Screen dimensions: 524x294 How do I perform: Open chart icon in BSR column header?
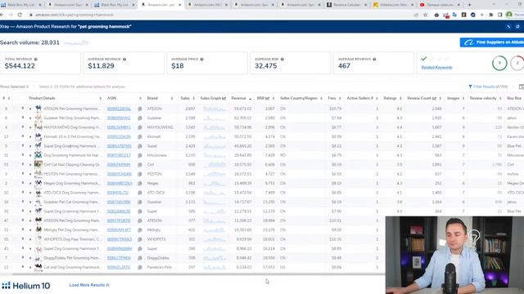point(268,98)
